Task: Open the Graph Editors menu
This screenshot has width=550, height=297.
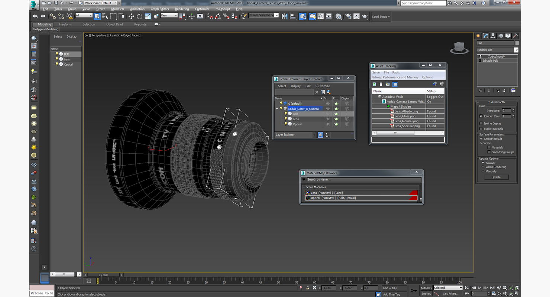Action: (x=160, y=9)
